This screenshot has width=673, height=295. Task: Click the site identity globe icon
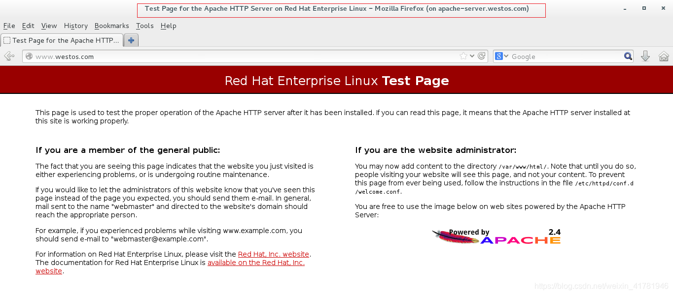(29, 56)
